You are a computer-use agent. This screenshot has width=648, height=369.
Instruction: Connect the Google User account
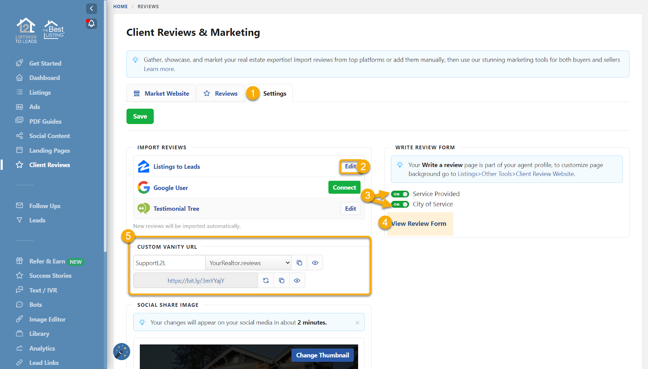(344, 188)
